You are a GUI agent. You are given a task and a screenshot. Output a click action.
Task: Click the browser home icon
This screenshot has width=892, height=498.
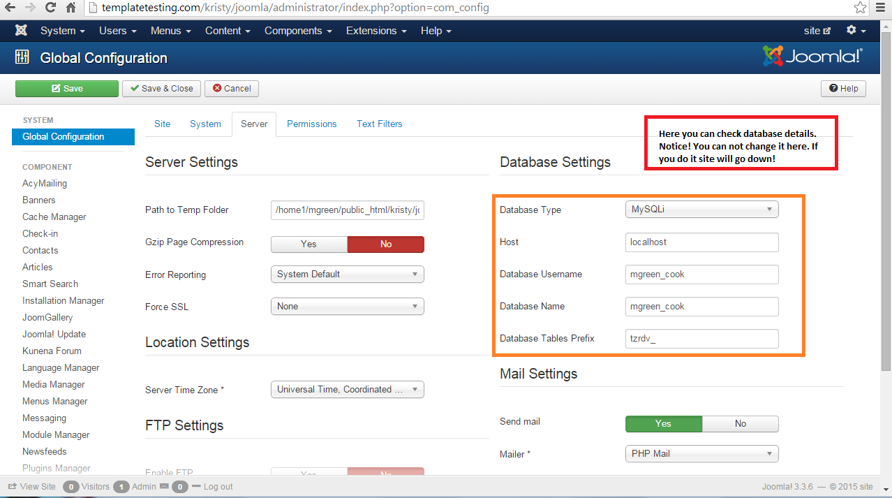(71, 8)
